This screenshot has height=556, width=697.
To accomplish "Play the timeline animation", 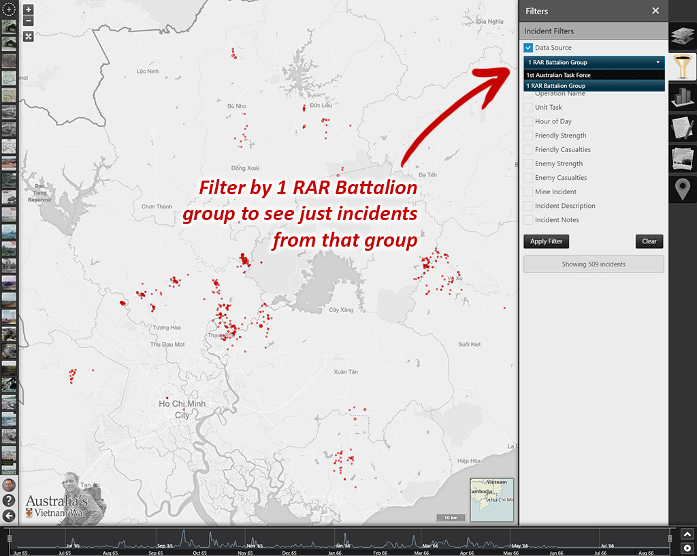I will pyautogui.click(x=687, y=548).
